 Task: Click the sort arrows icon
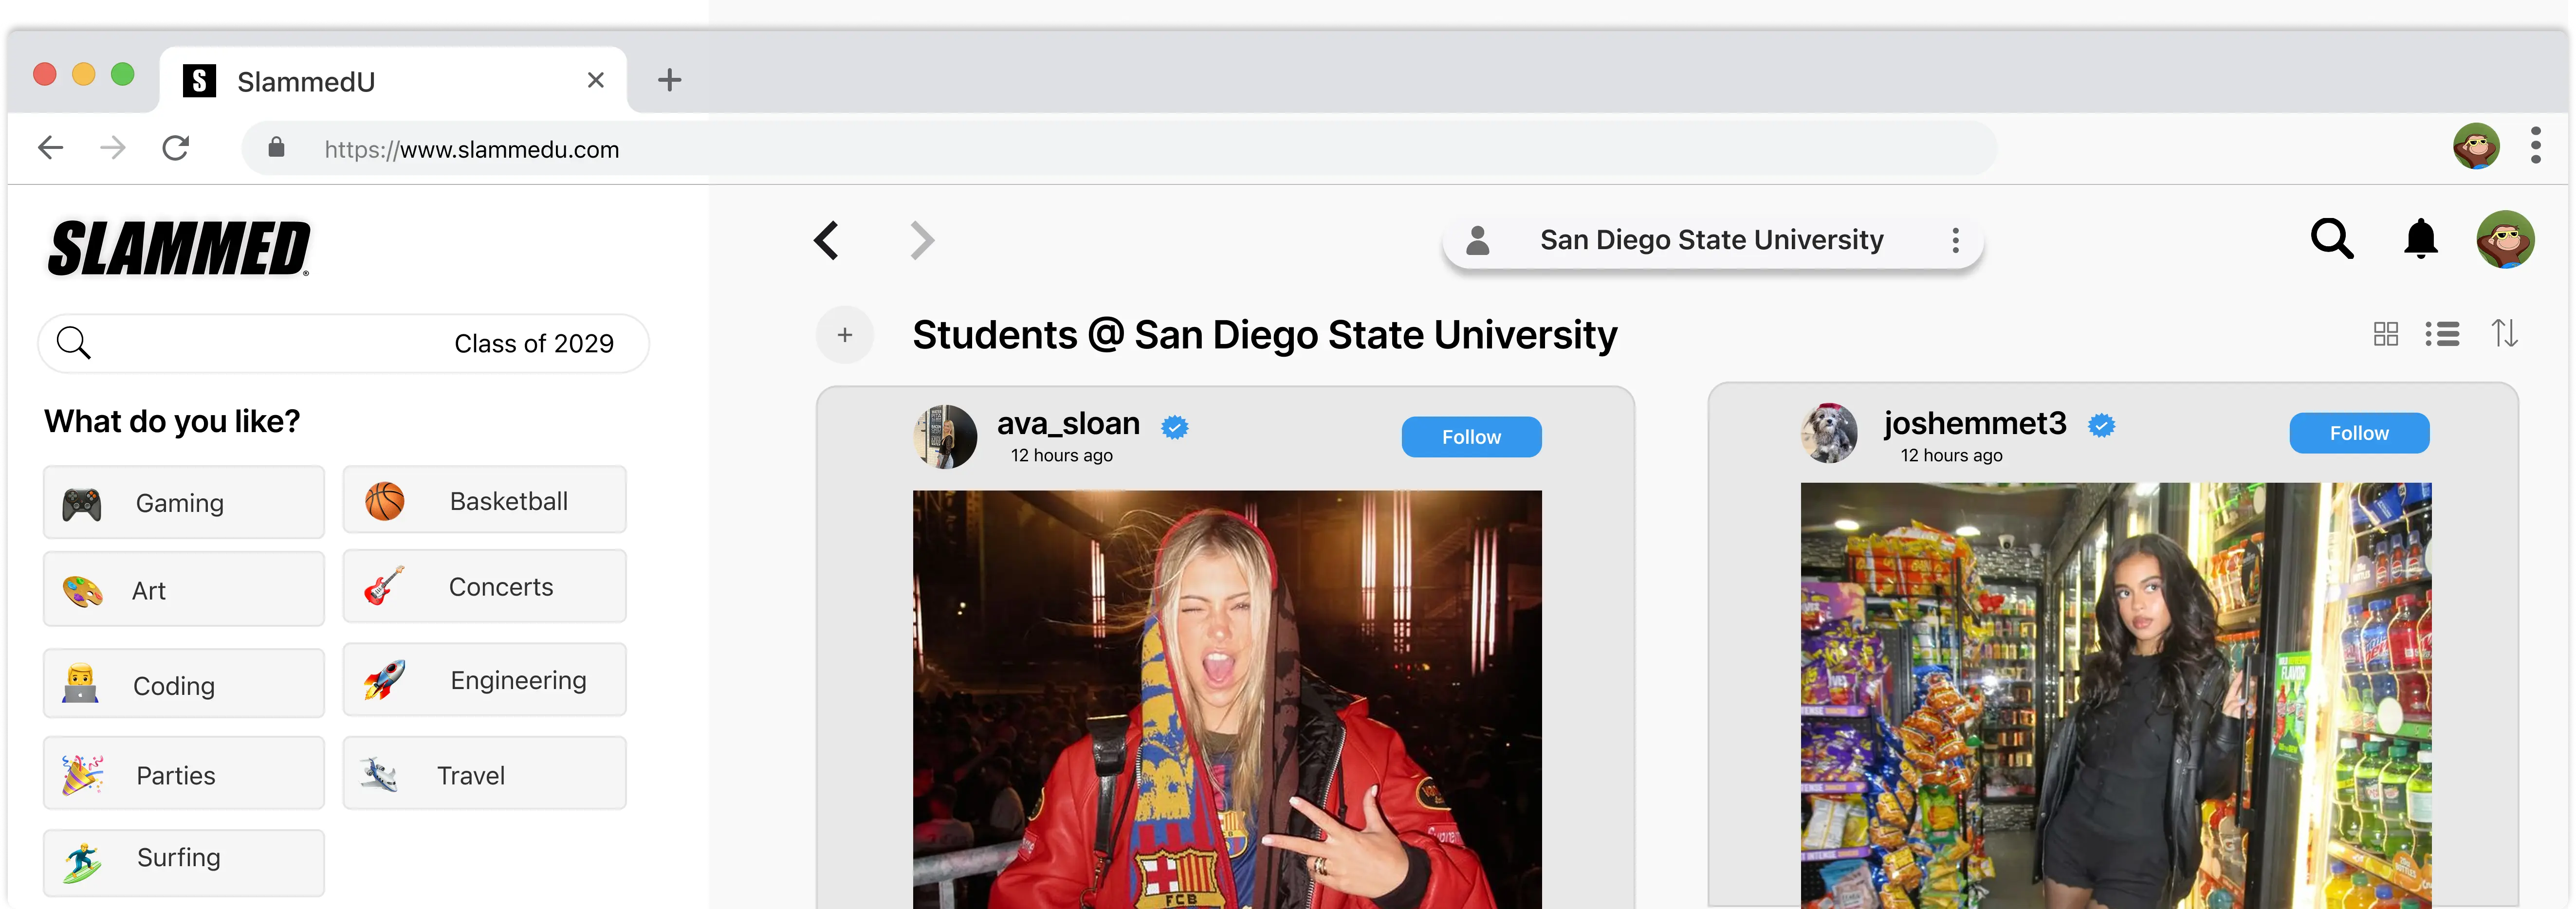point(2504,333)
